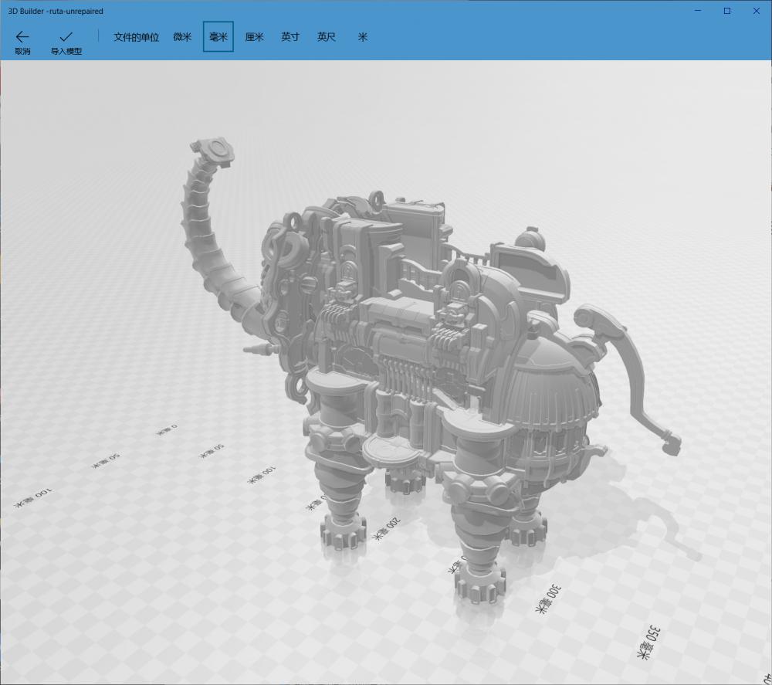Select the 毫米 (millimeters) unit
The height and width of the screenshot is (685, 772).
pos(218,36)
